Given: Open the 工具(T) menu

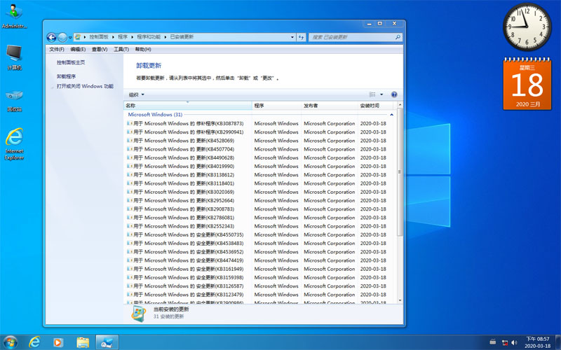Looking at the screenshot, I should coord(121,49).
